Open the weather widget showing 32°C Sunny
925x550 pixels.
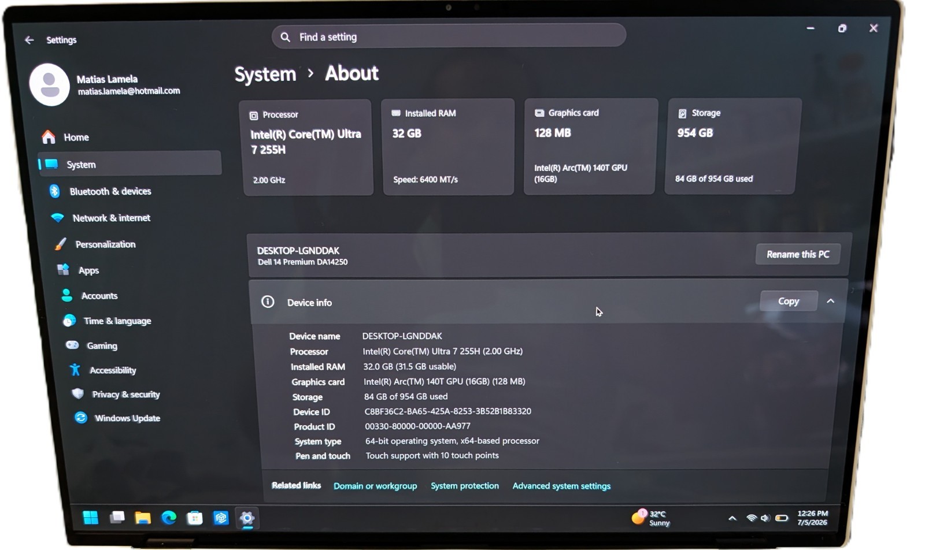click(651, 518)
